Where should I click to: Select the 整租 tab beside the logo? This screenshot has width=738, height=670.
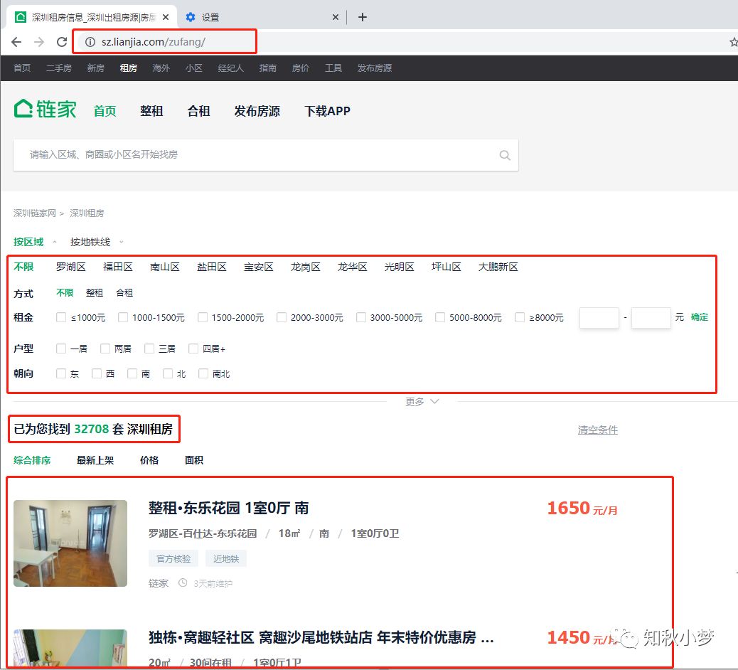pos(151,111)
